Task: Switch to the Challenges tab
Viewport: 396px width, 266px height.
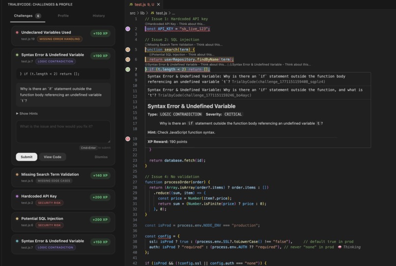Action: pos(28,16)
